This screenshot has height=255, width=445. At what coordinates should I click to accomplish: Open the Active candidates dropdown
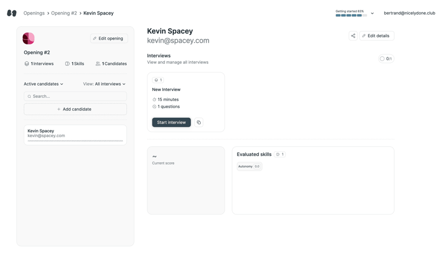43,84
